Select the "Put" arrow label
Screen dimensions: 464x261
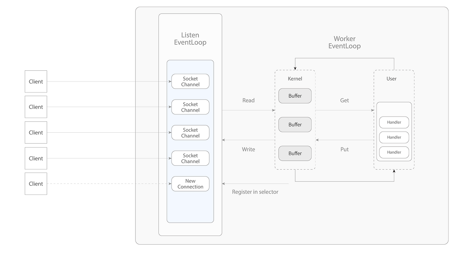(x=344, y=149)
